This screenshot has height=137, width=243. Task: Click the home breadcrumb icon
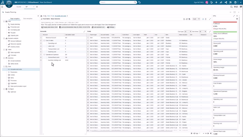click(x=41, y=16)
